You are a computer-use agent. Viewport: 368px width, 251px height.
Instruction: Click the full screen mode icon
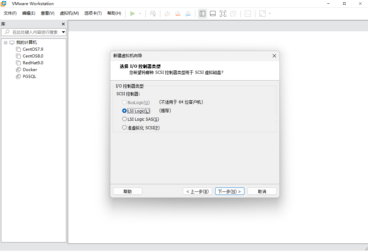coord(223,14)
